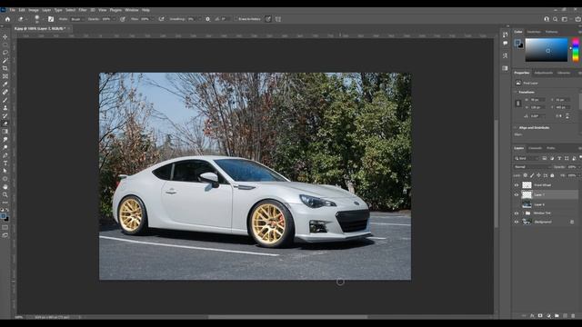This screenshot has height=327, width=582.
Task: Create a new group folder icon
Action: [557, 316]
